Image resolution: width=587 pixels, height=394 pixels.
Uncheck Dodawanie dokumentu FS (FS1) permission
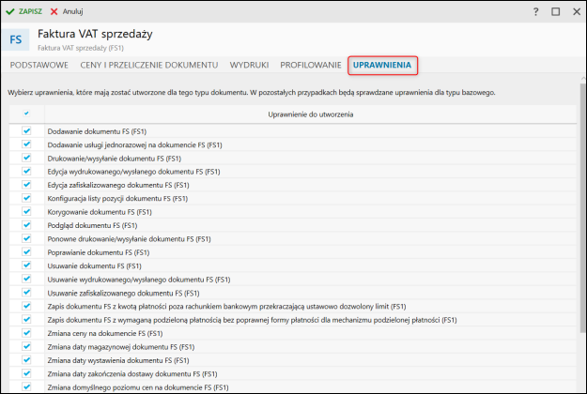tap(26, 131)
